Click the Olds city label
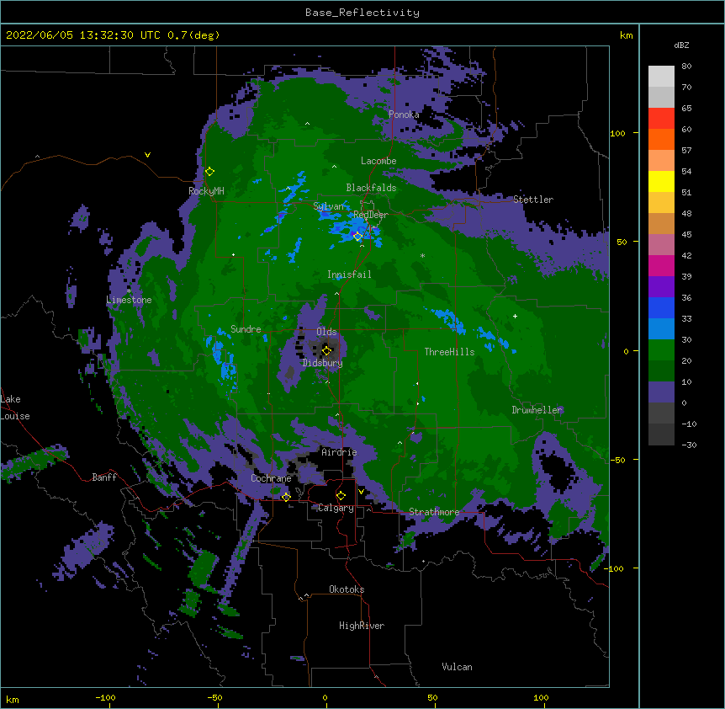This screenshot has height=709, width=725. (326, 332)
